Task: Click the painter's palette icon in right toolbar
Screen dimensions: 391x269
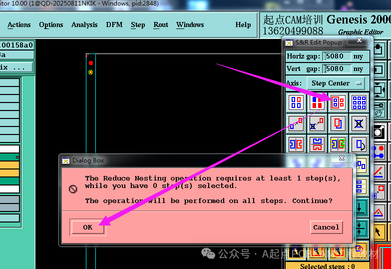Action: [x=379, y=110]
